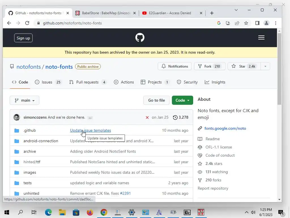
Task: Open Chrome three-dot menu
Action: [x=276, y=23]
